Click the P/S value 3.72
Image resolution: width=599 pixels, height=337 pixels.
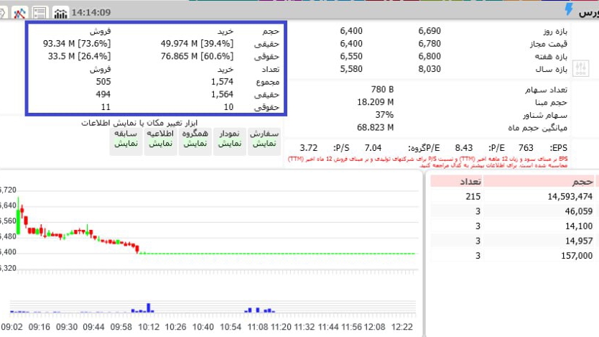click(x=309, y=148)
